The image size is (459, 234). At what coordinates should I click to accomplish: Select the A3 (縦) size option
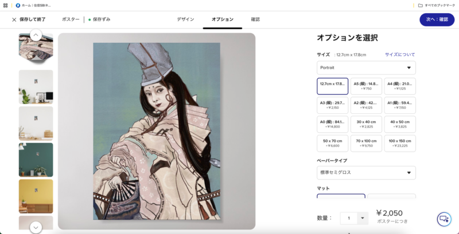(x=333, y=105)
